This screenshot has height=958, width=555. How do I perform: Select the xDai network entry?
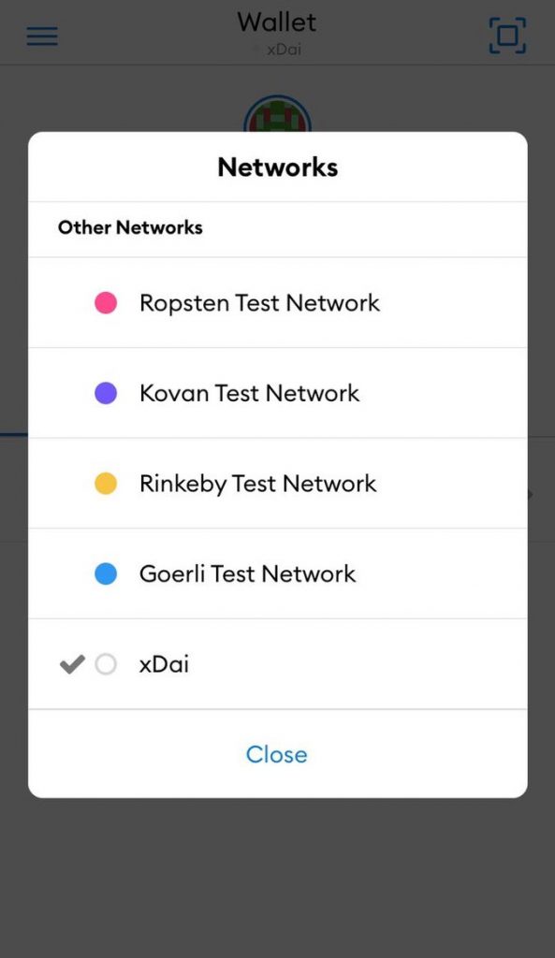pyautogui.click(x=277, y=664)
